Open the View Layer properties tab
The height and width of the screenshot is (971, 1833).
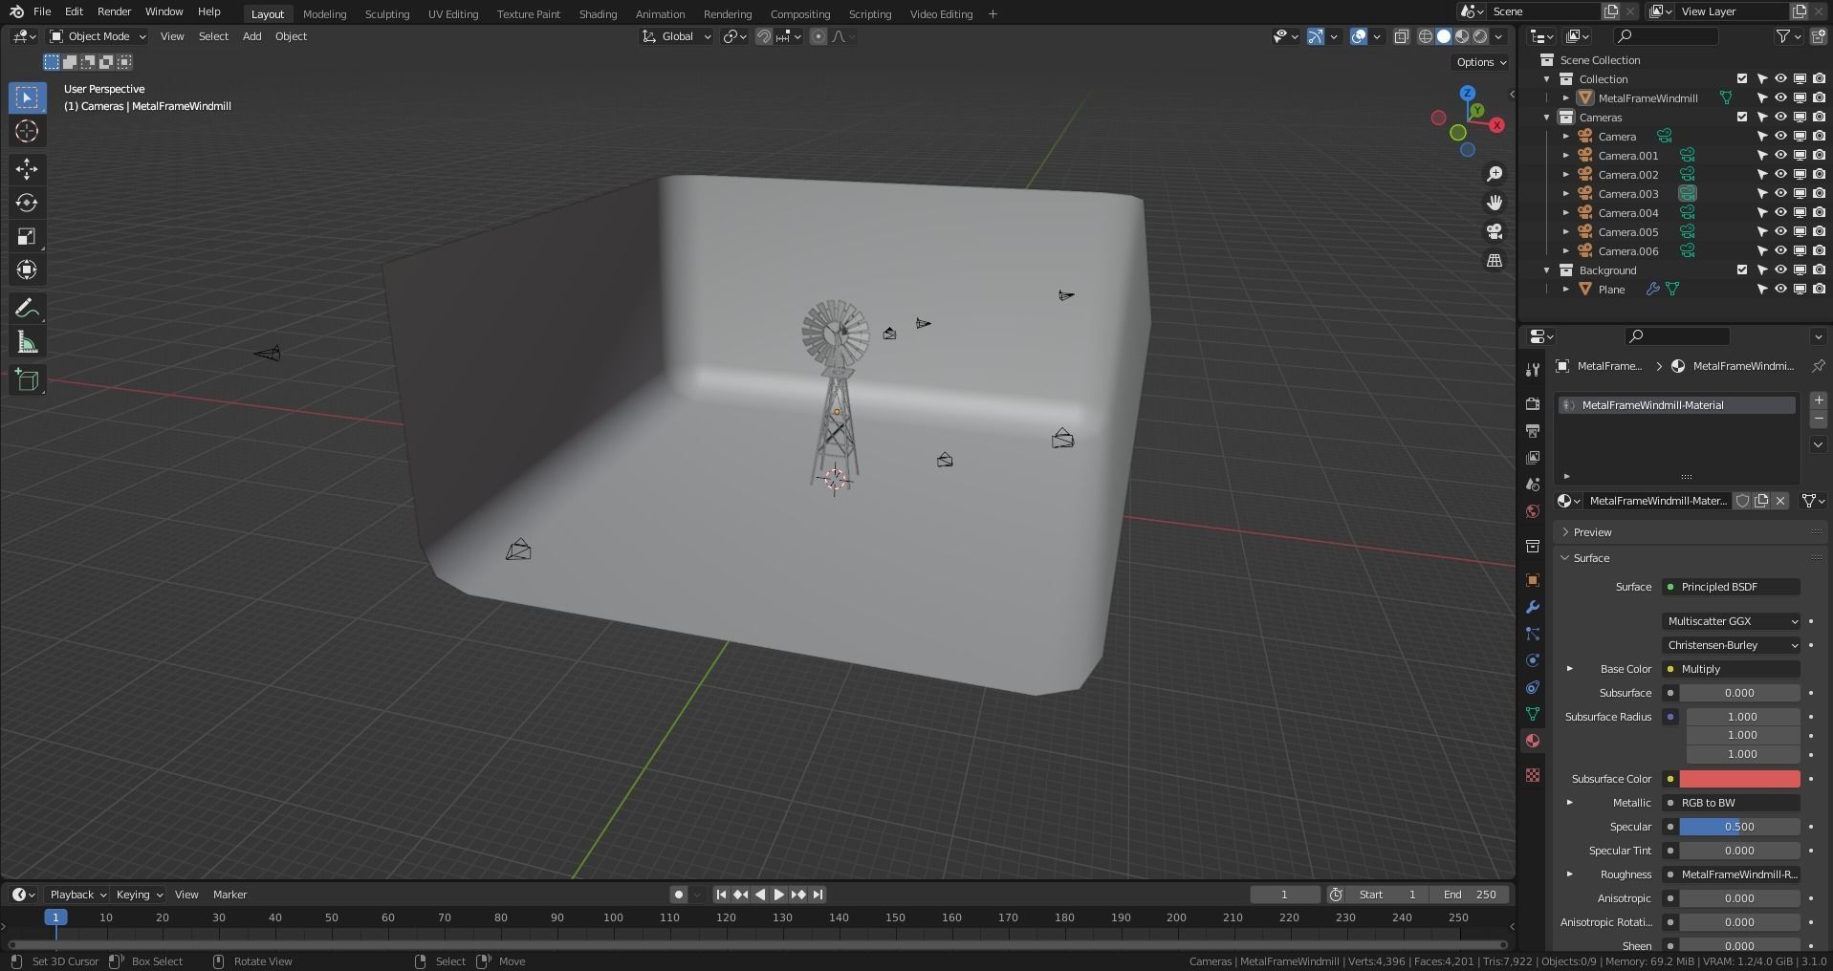(x=1533, y=458)
